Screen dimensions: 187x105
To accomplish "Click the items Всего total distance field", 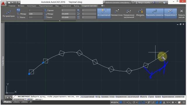I will (35, 17).
